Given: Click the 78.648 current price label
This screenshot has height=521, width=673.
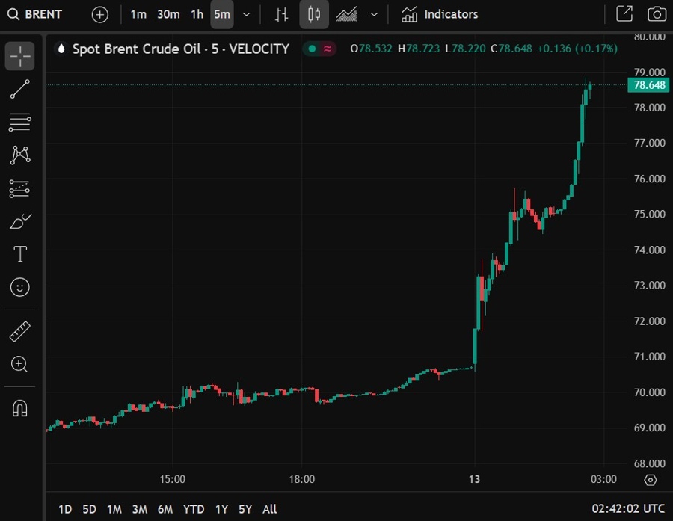Looking at the screenshot, I should [x=649, y=85].
